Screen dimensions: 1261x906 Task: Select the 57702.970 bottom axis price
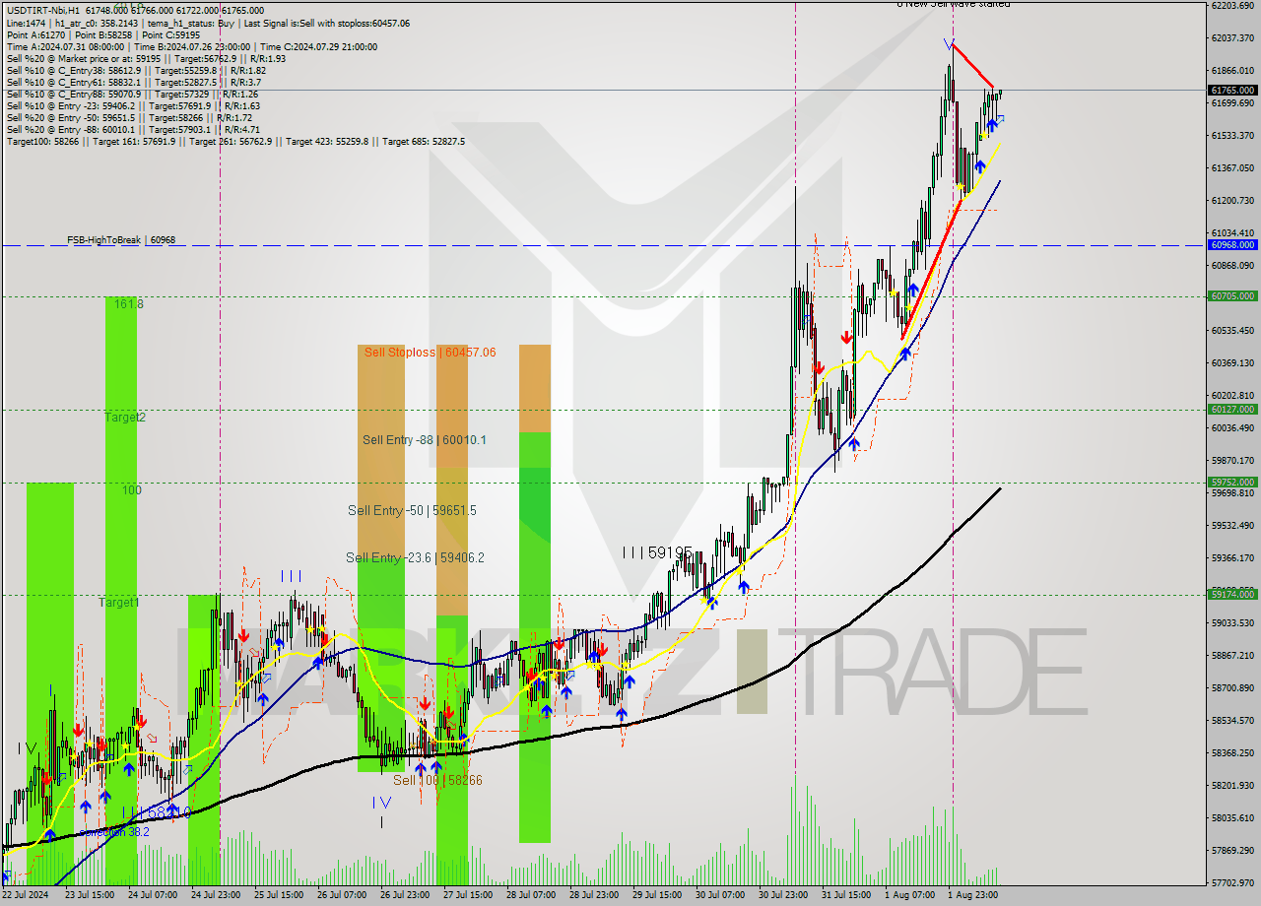pyautogui.click(x=1232, y=882)
